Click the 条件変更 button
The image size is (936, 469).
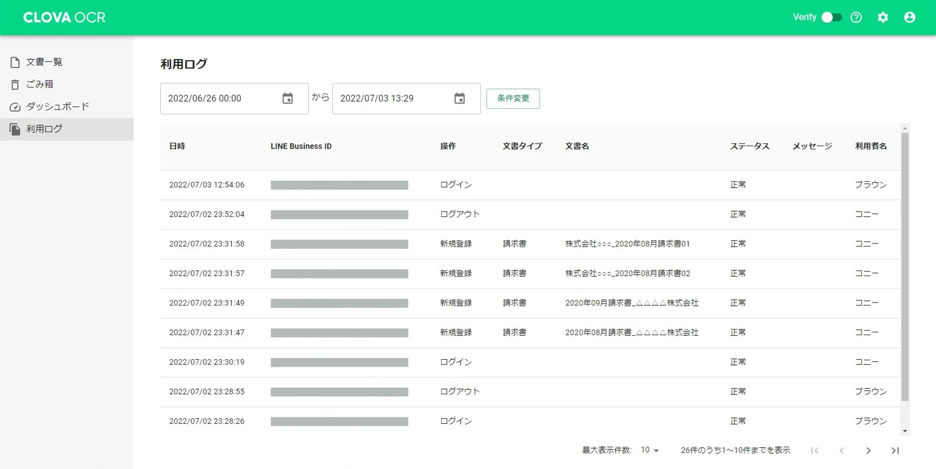coord(513,98)
